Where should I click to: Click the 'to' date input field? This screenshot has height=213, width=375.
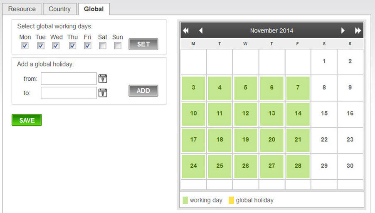[x=69, y=93]
